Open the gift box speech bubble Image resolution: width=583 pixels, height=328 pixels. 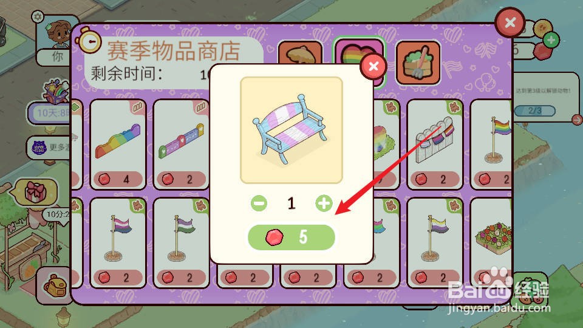[x=35, y=192]
